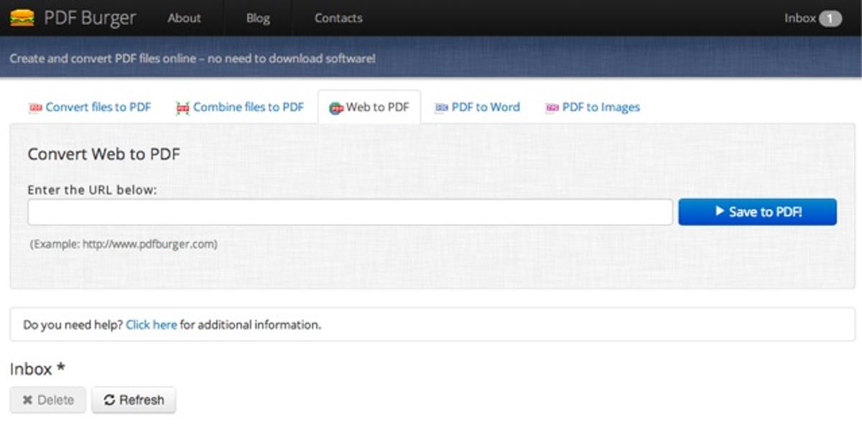Click the play arrow icon on Save to PDF
The width and height of the screenshot is (862, 426).
(x=720, y=211)
